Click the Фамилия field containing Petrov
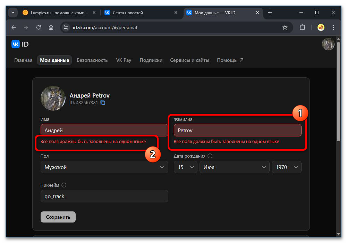Viewport: 347px width, 243px height. [x=237, y=131]
